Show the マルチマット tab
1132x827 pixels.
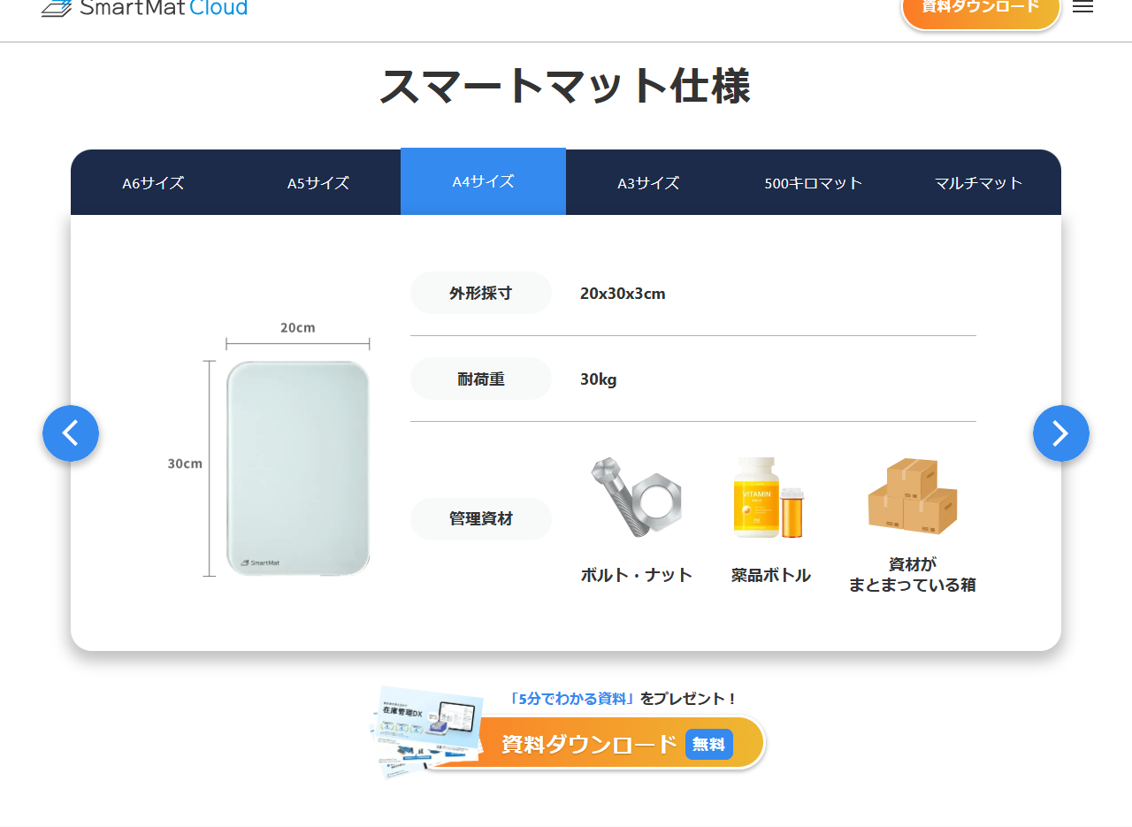978,183
